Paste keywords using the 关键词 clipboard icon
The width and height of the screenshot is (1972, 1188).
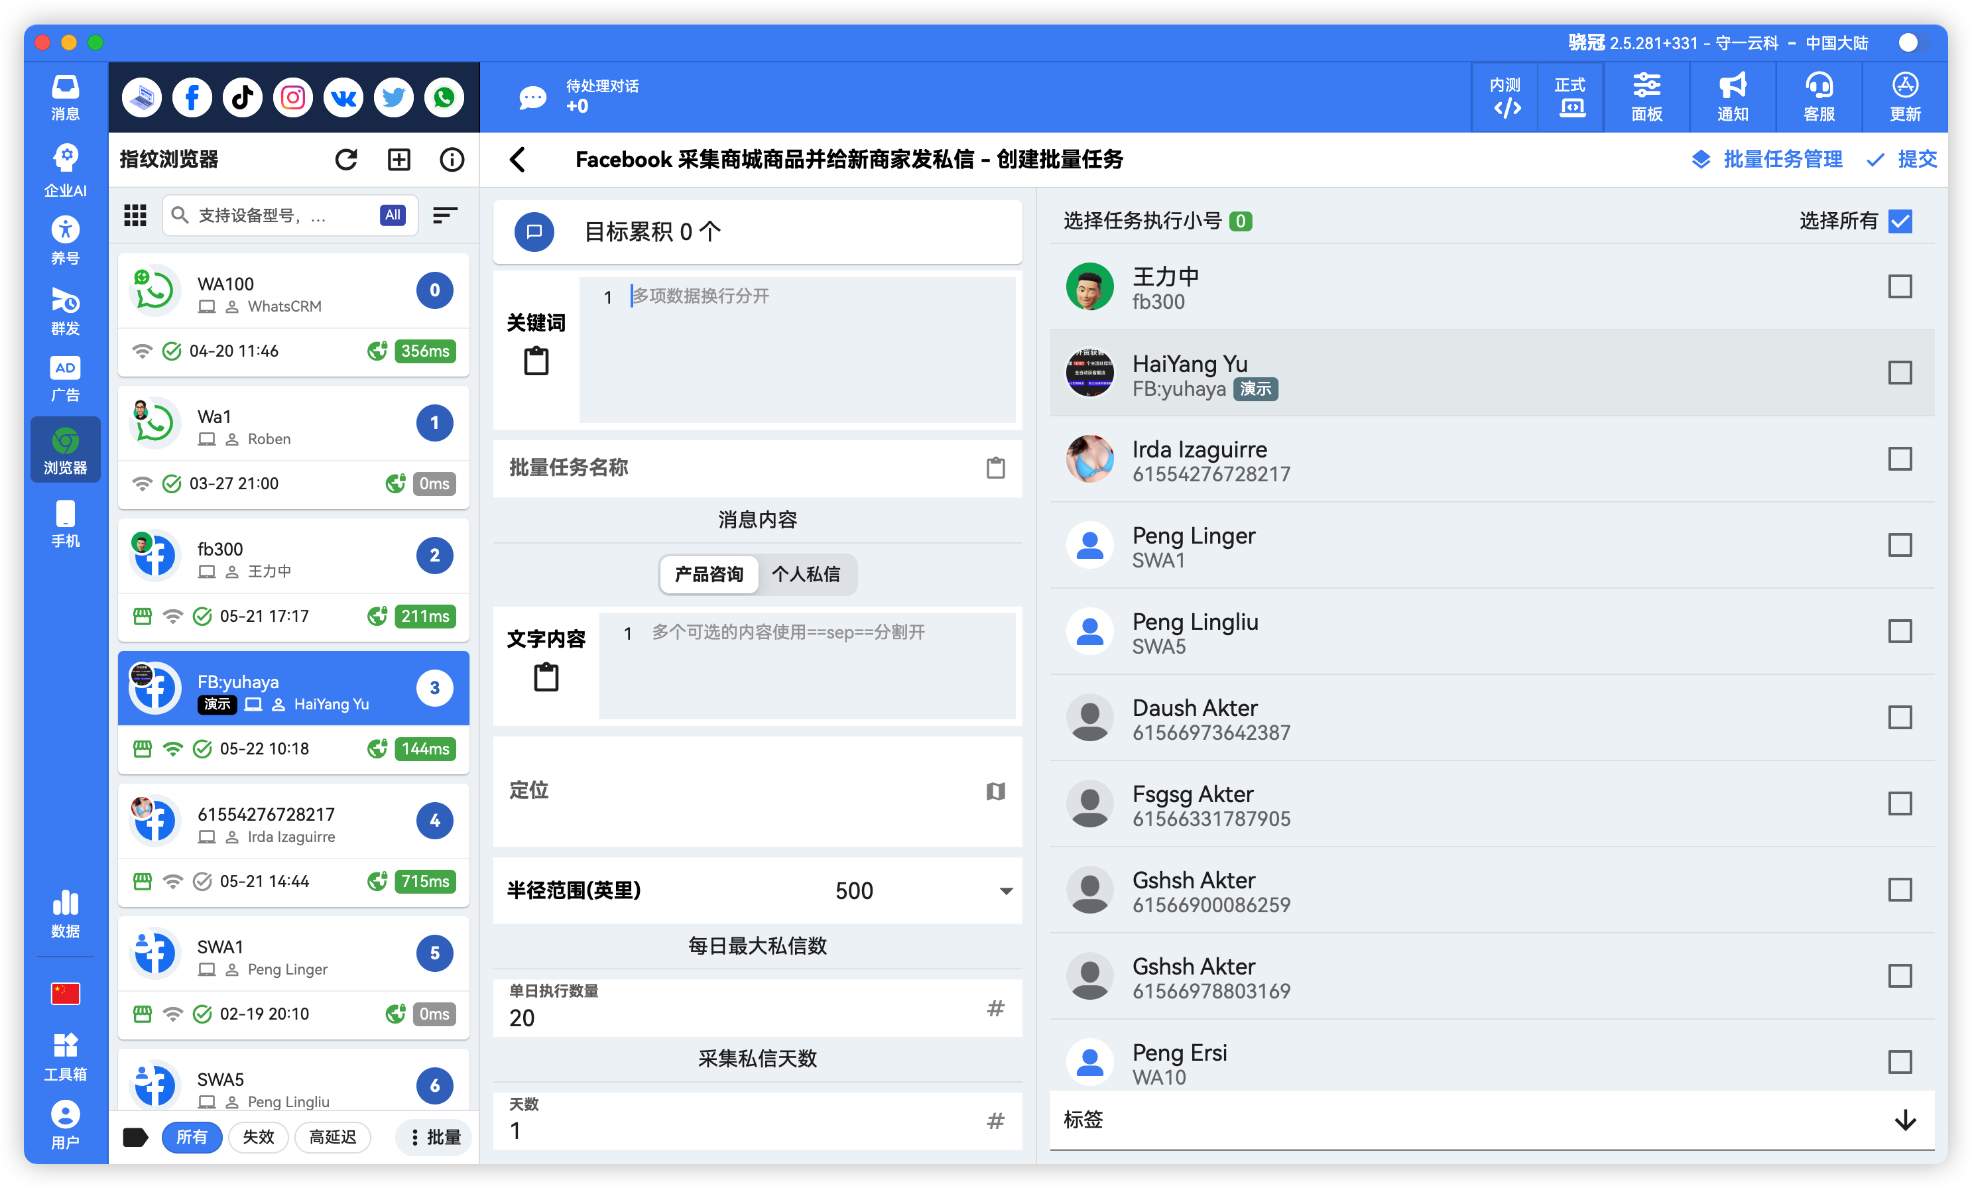click(x=537, y=360)
